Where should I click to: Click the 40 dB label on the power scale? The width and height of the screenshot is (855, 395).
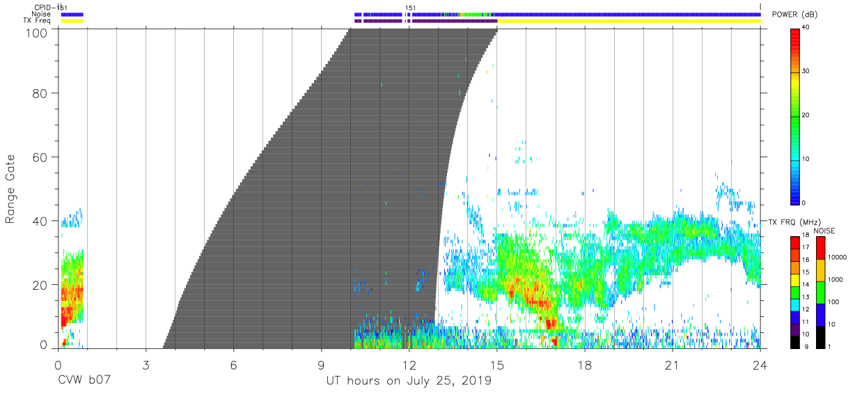pyautogui.click(x=807, y=28)
